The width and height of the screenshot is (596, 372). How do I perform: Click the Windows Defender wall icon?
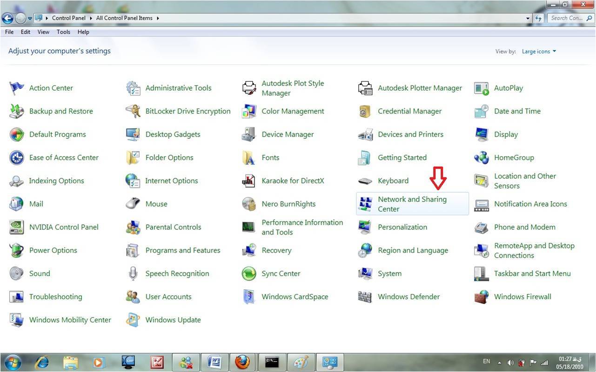[x=365, y=297]
